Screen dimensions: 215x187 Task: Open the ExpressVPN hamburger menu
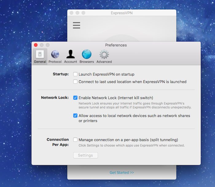76,25
